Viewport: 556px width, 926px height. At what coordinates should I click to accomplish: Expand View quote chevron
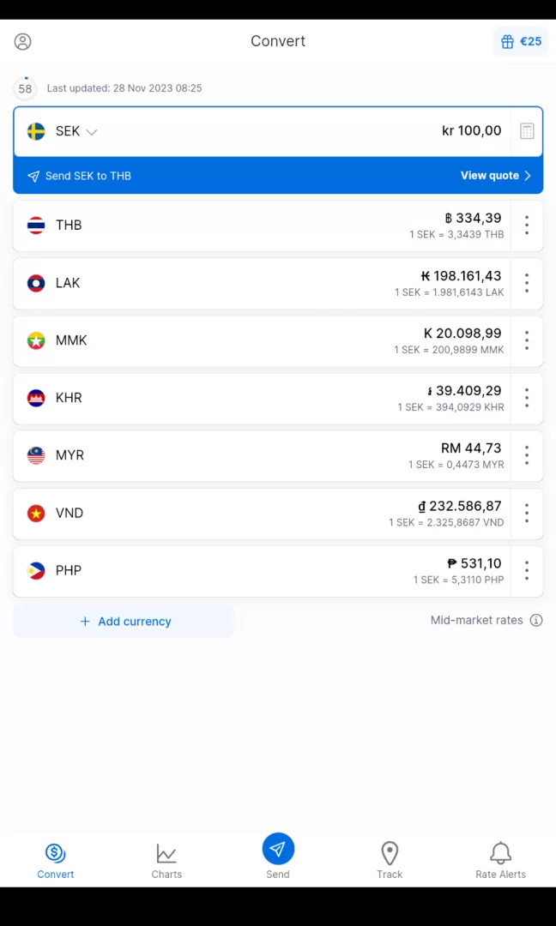coord(527,176)
